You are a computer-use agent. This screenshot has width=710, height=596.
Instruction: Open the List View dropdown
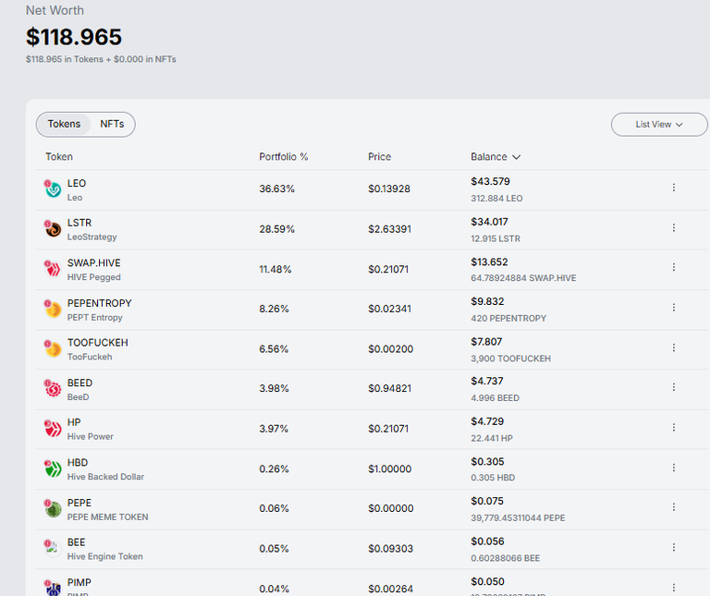pos(659,125)
